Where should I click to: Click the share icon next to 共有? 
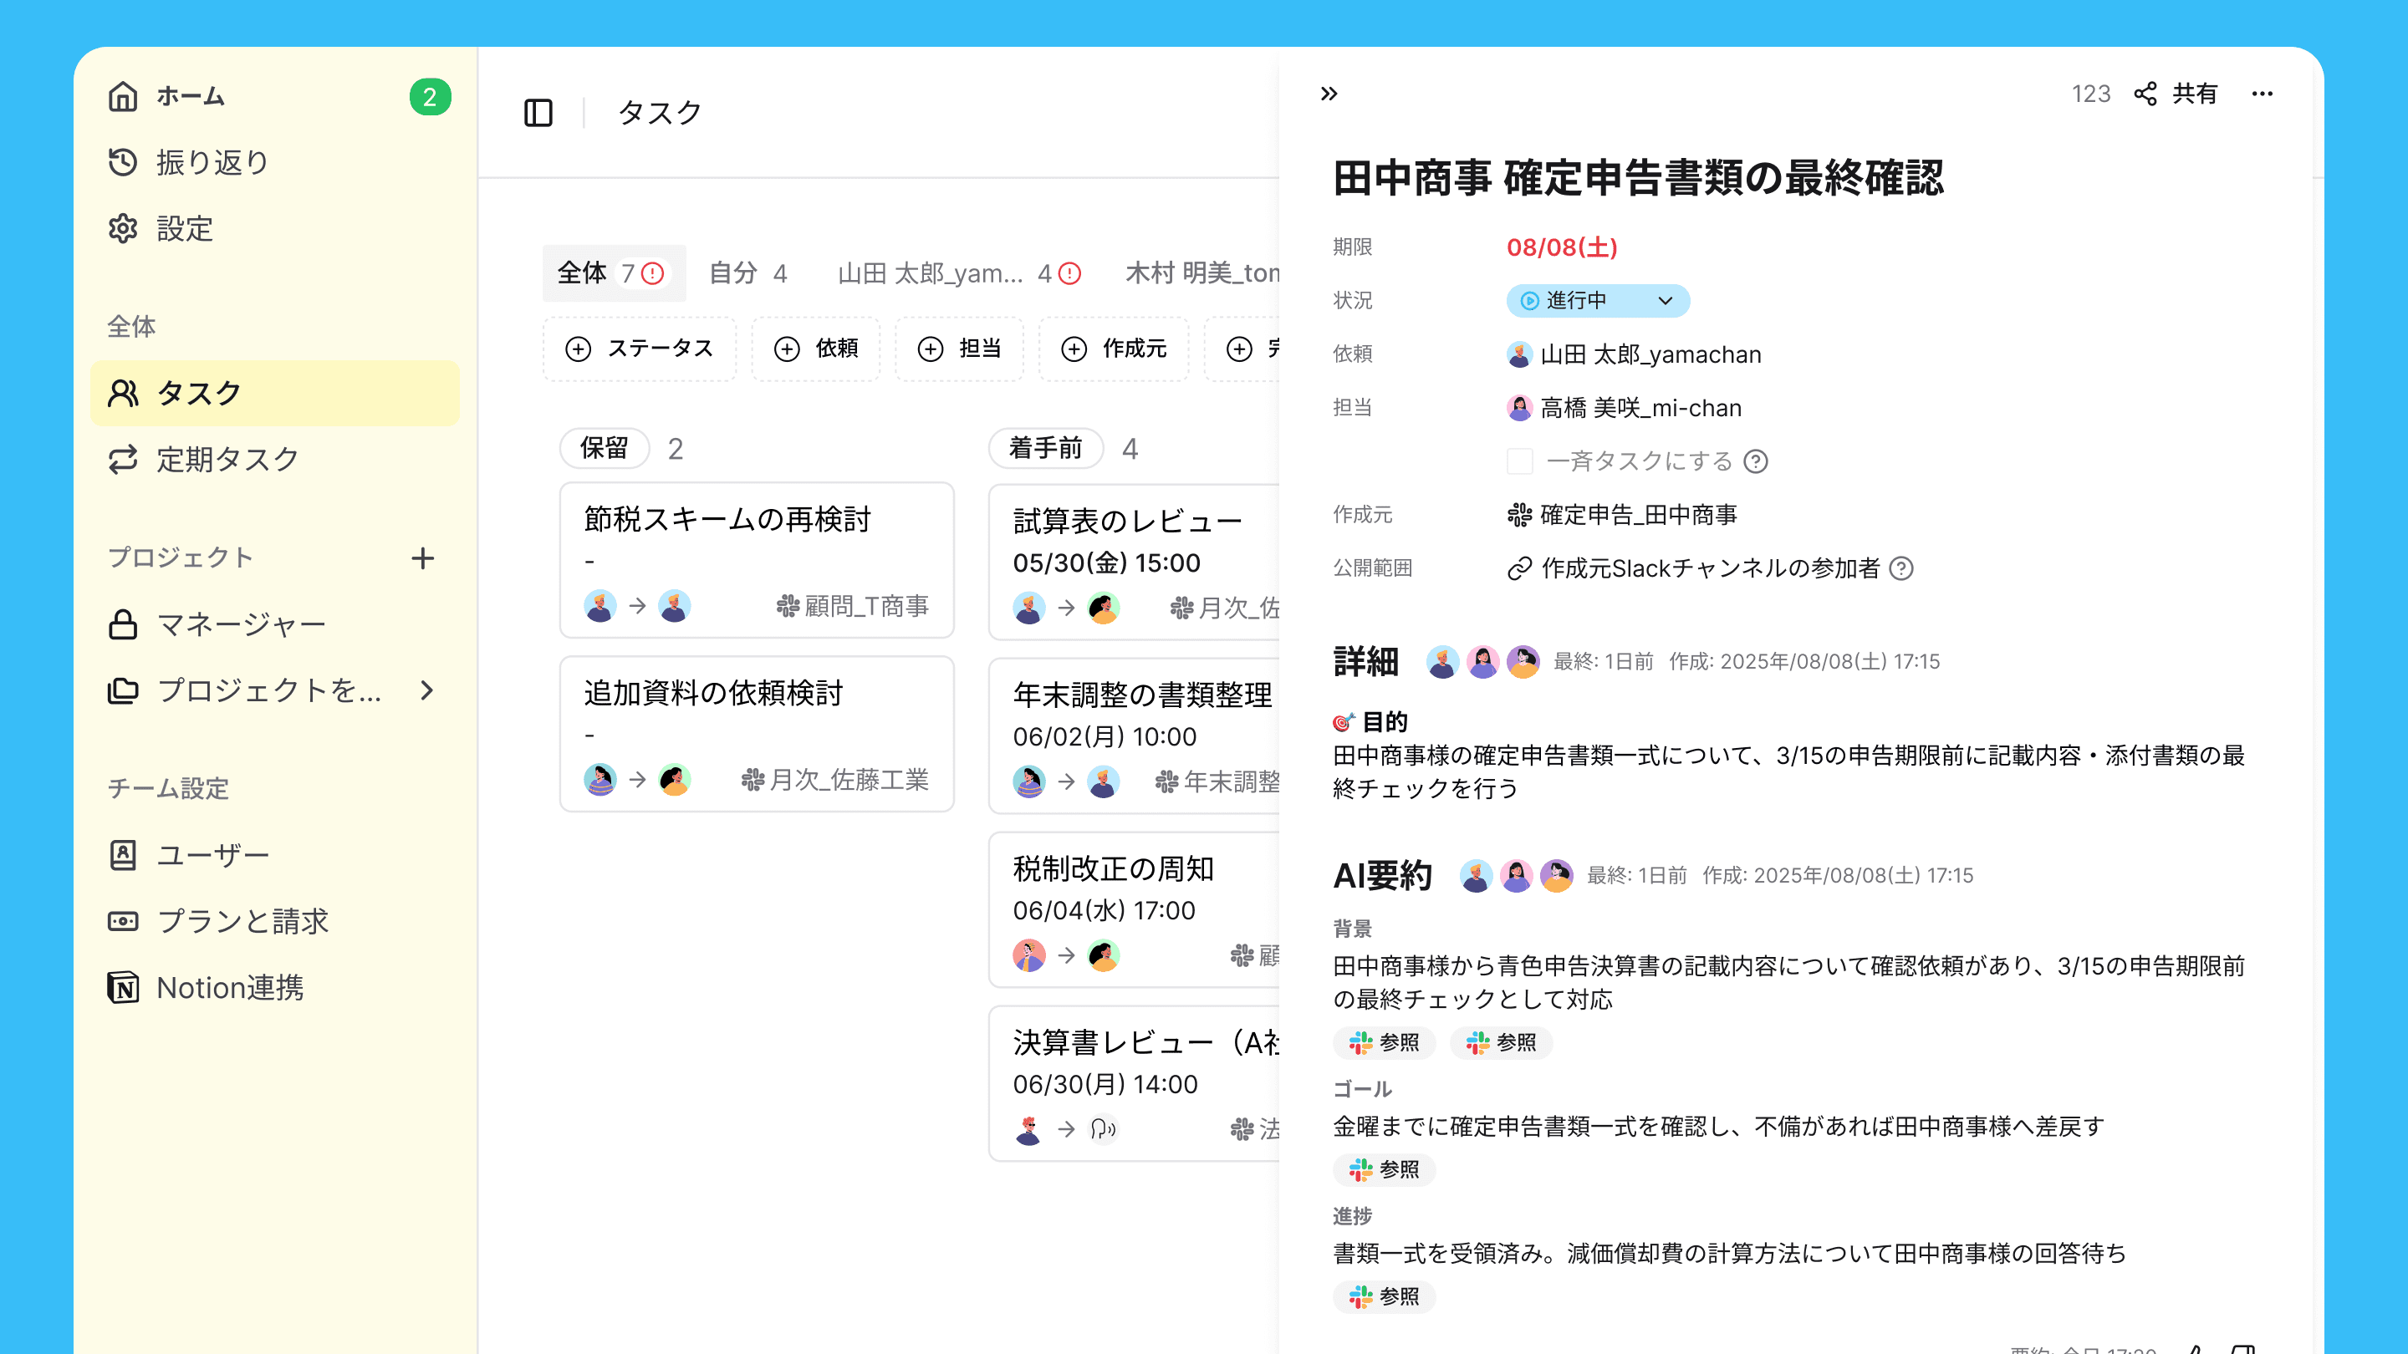click(x=2145, y=94)
